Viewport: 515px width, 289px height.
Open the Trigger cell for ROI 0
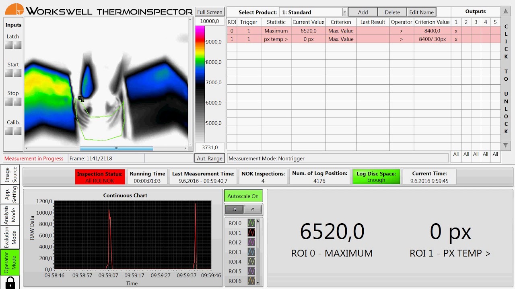[249, 31]
